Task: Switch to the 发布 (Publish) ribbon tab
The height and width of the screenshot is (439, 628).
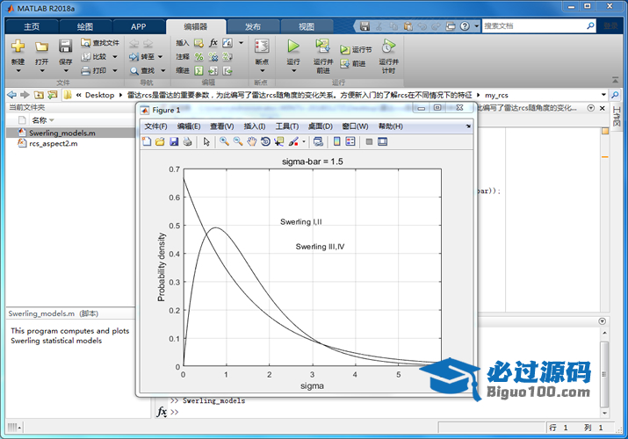Action: coord(253,27)
